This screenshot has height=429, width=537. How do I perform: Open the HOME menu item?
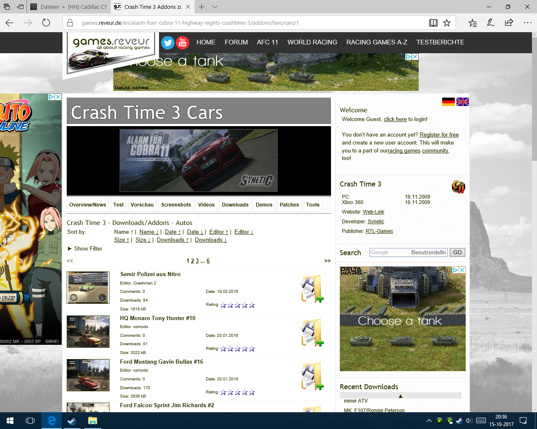(x=206, y=42)
